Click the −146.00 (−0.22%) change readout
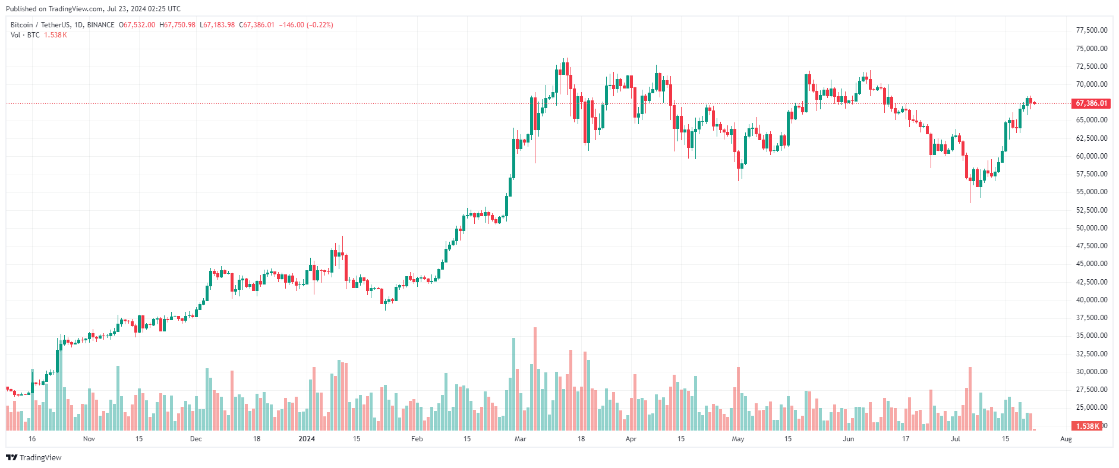 click(306, 25)
